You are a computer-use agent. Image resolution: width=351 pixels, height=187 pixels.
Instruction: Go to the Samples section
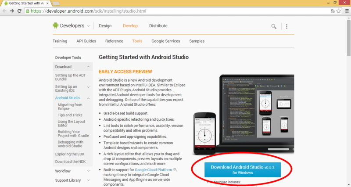pyautogui.click(x=197, y=41)
